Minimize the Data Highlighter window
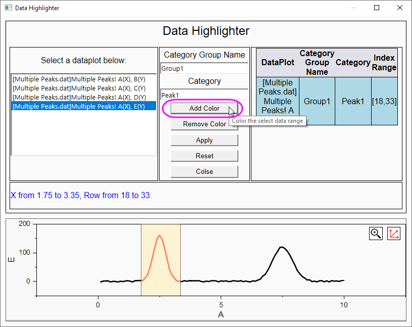The image size is (412, 327). pyautogui.click(x=353, y=8)
